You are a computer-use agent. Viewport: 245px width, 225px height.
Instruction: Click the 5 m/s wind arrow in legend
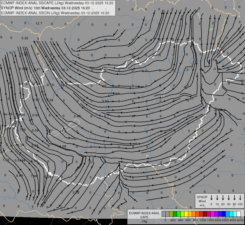(x=211, y=198)
